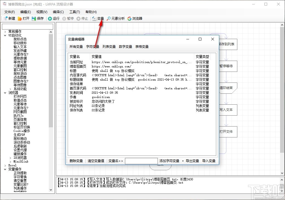285x200 pixels.
Task: Open the 变量 variable editor icon
Action: pos(98,18)
